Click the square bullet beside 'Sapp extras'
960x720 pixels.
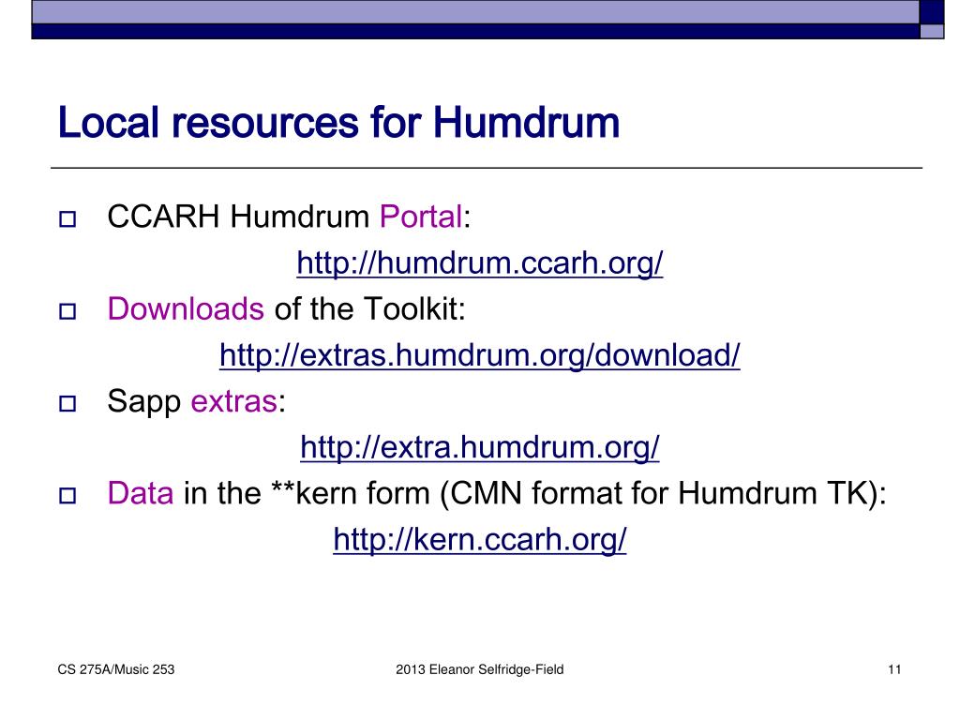pos(67,403)
